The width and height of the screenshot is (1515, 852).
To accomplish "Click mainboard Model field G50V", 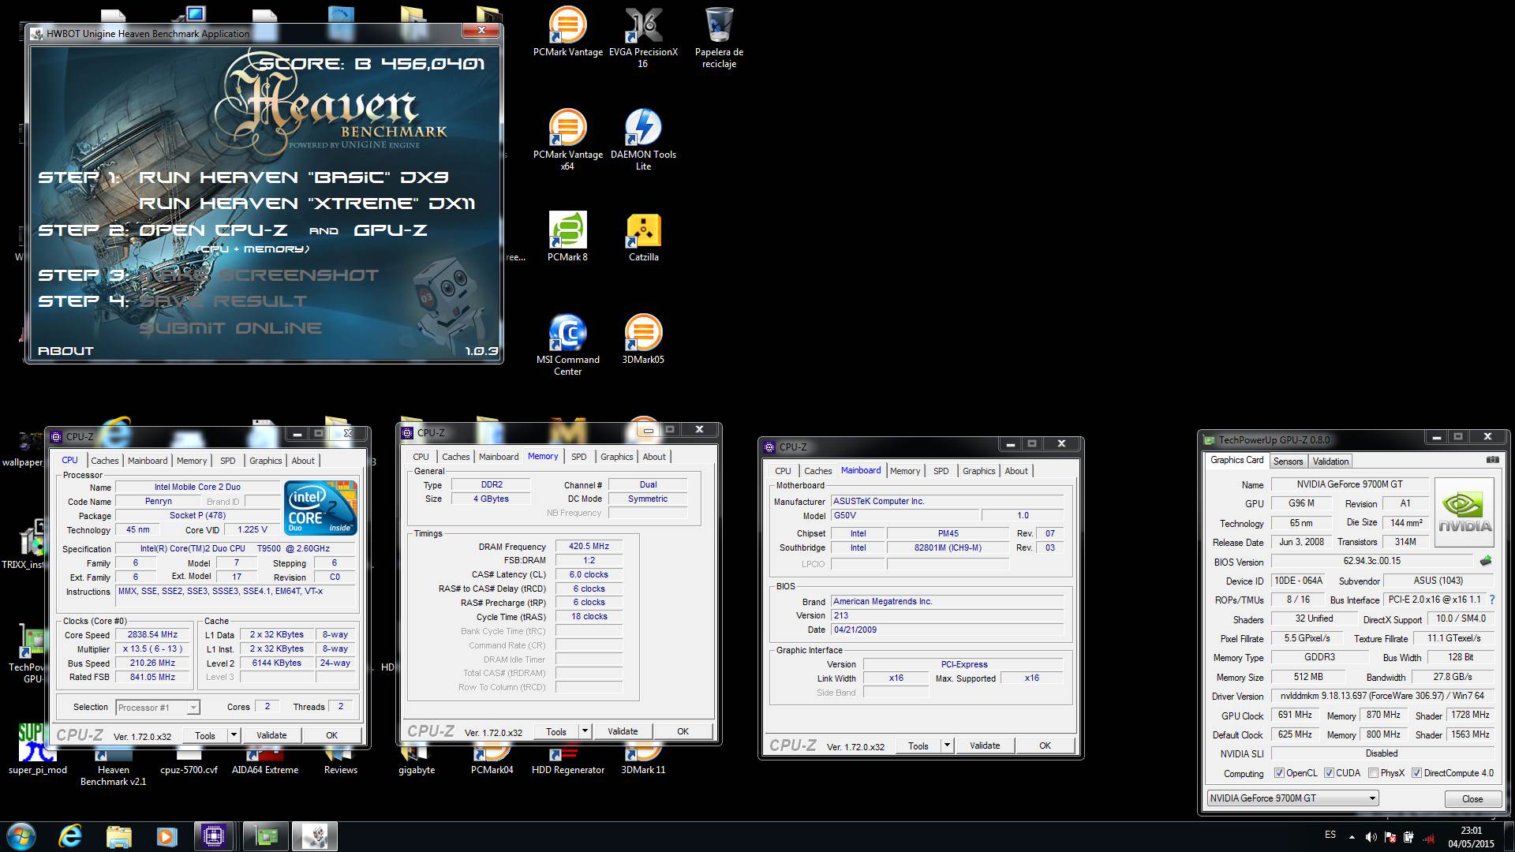I will [x=905, y=515].
